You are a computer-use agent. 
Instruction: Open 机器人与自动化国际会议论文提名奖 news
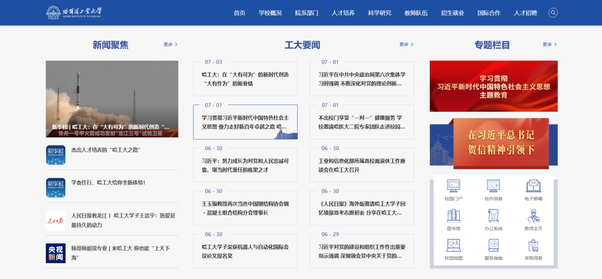(x=245, y=251)
